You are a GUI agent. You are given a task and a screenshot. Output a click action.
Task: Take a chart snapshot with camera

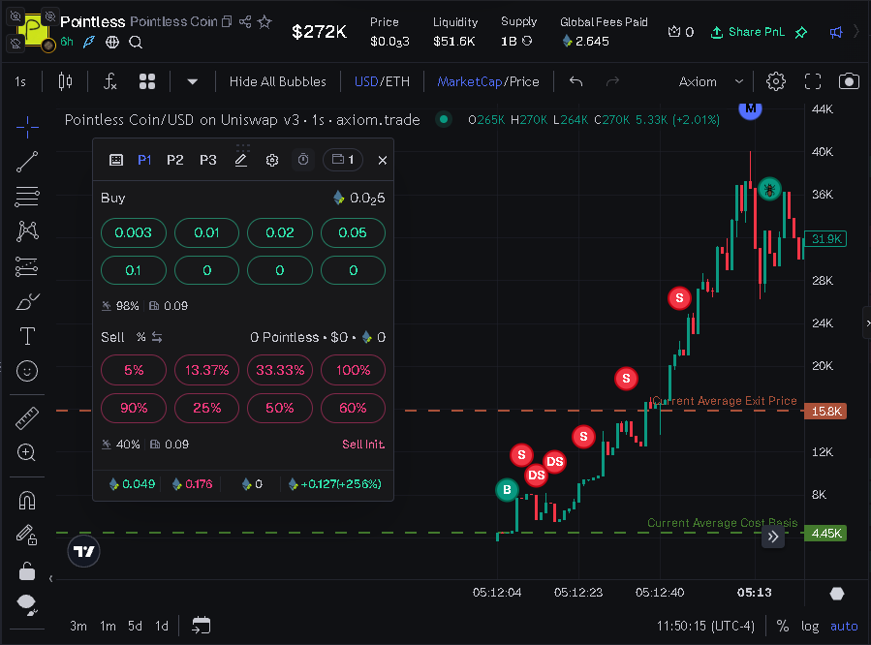(848, 82)
